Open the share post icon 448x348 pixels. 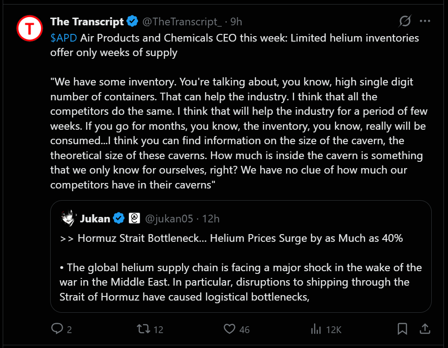425,329
